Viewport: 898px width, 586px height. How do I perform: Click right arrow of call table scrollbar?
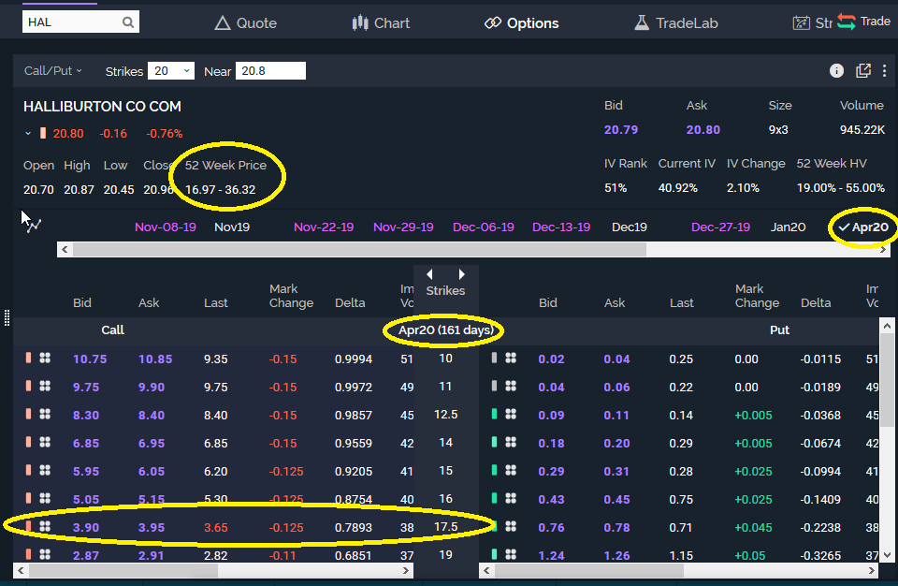click(405, 570)
